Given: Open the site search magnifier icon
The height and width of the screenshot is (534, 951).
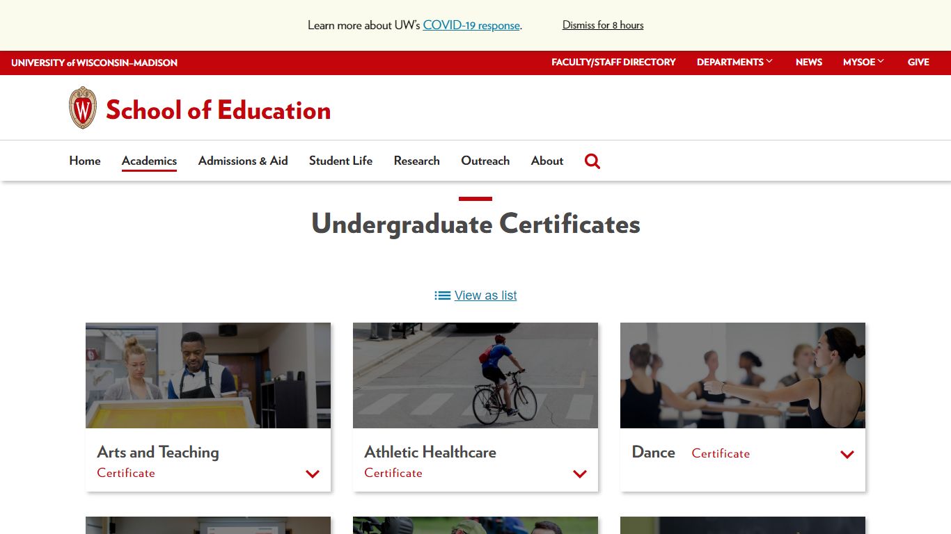Looking at the screenshot, I should [592, 161].
